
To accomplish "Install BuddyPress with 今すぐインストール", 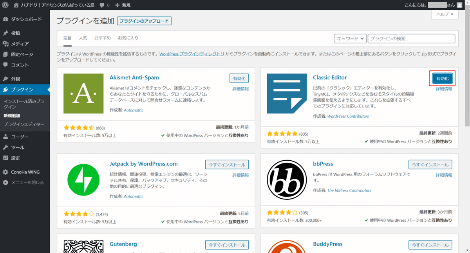I will click(430, 245).
